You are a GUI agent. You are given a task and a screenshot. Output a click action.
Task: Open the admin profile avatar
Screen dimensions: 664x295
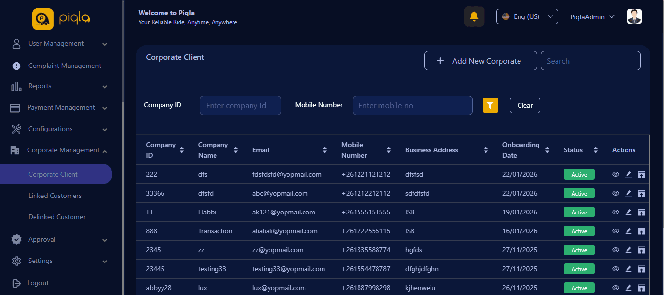point(634,16)
